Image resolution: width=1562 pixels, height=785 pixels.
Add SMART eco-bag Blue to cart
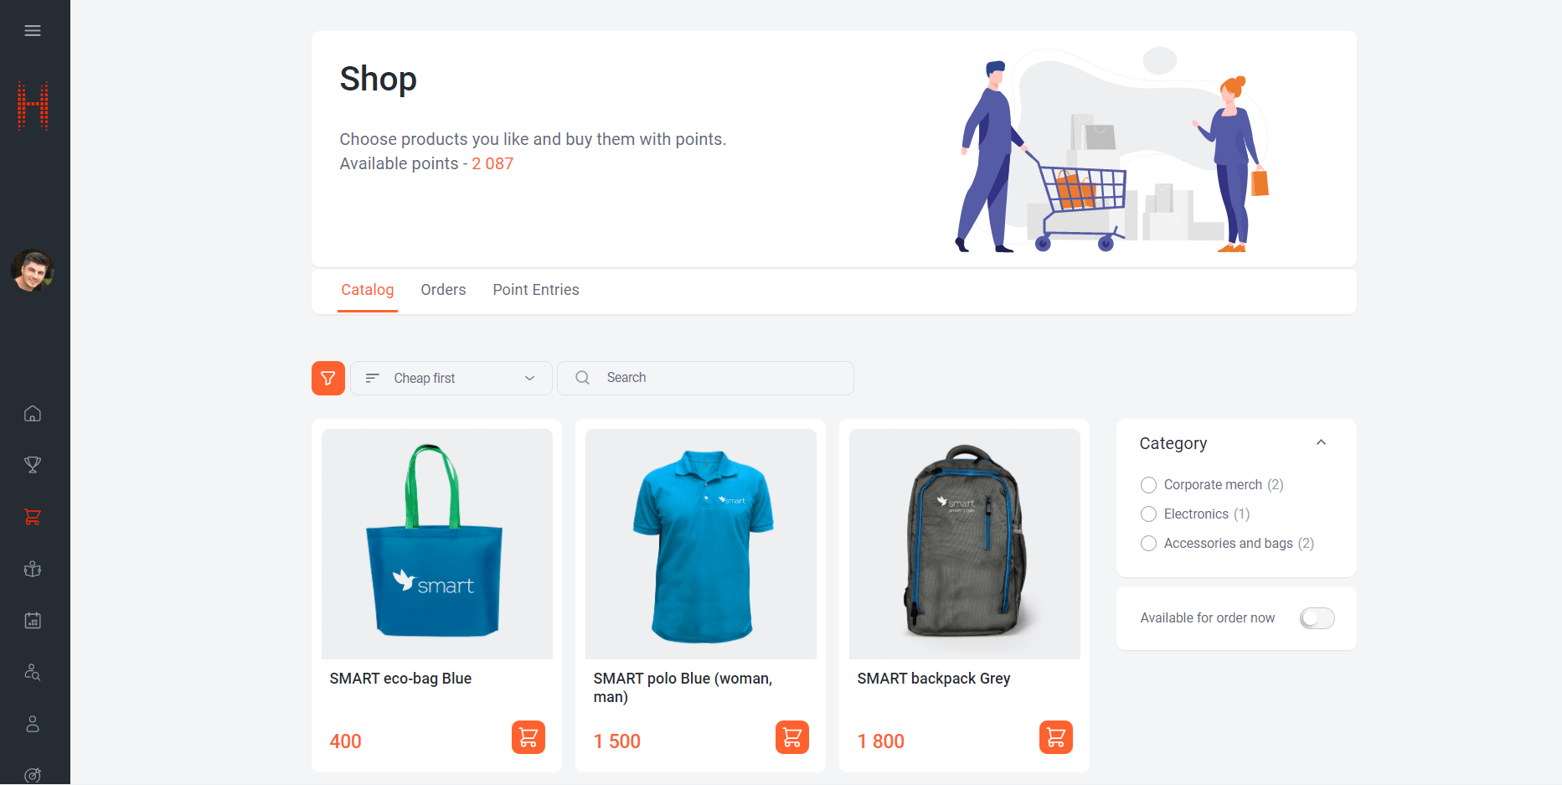[528, 737]
